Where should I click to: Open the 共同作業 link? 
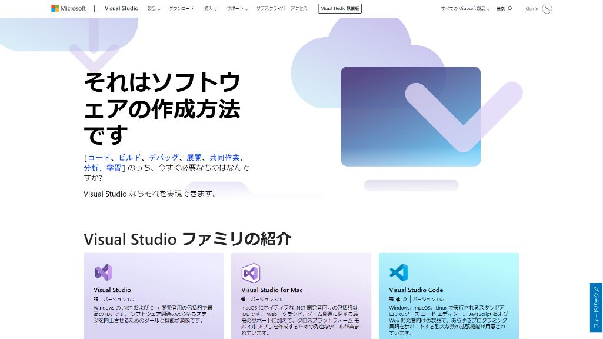pos(225,158)
